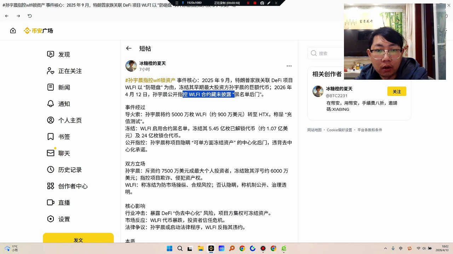Open 创作者中心 in the sidebar

coord(67,186)
